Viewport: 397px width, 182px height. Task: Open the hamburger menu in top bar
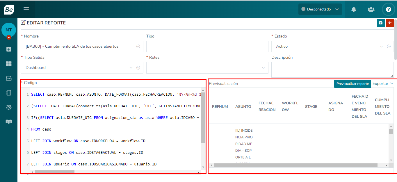[x=26, y=9]
